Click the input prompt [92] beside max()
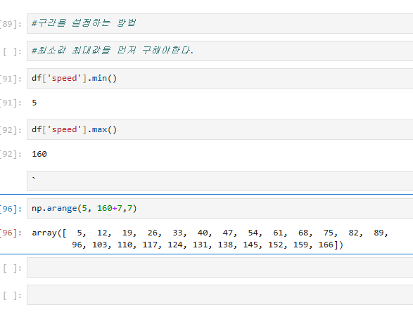 (11, 130)
